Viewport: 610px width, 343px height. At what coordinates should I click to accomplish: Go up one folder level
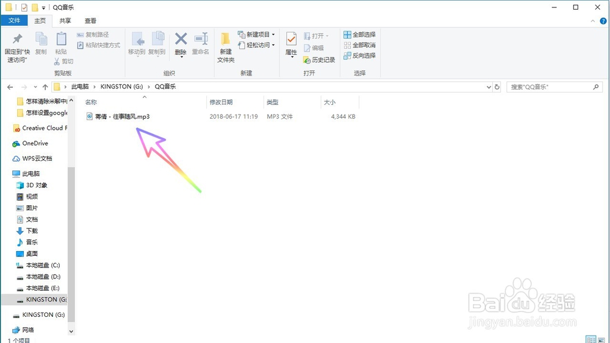point(45,87)
